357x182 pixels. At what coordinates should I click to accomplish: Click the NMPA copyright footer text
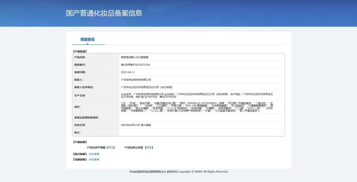tap(178, 172)
